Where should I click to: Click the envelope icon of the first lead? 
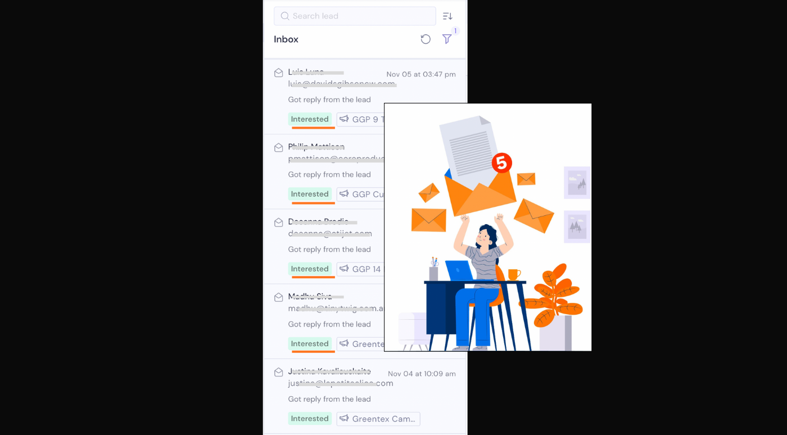coord(278,72)
